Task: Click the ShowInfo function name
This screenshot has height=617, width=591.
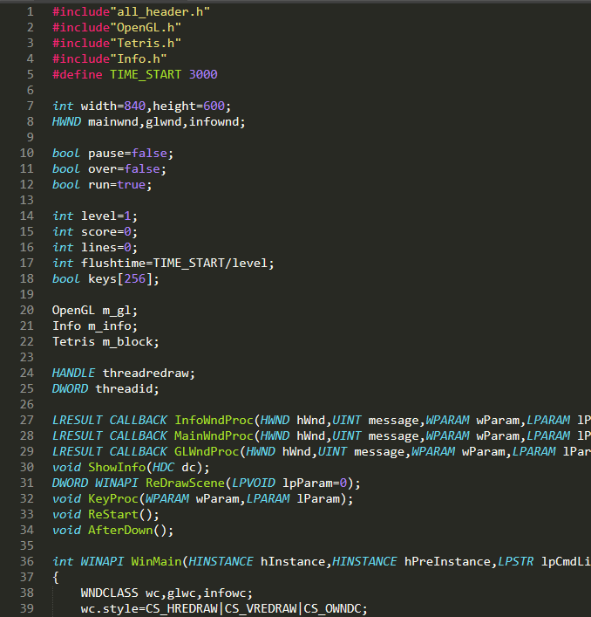Action: coord(117,468)
